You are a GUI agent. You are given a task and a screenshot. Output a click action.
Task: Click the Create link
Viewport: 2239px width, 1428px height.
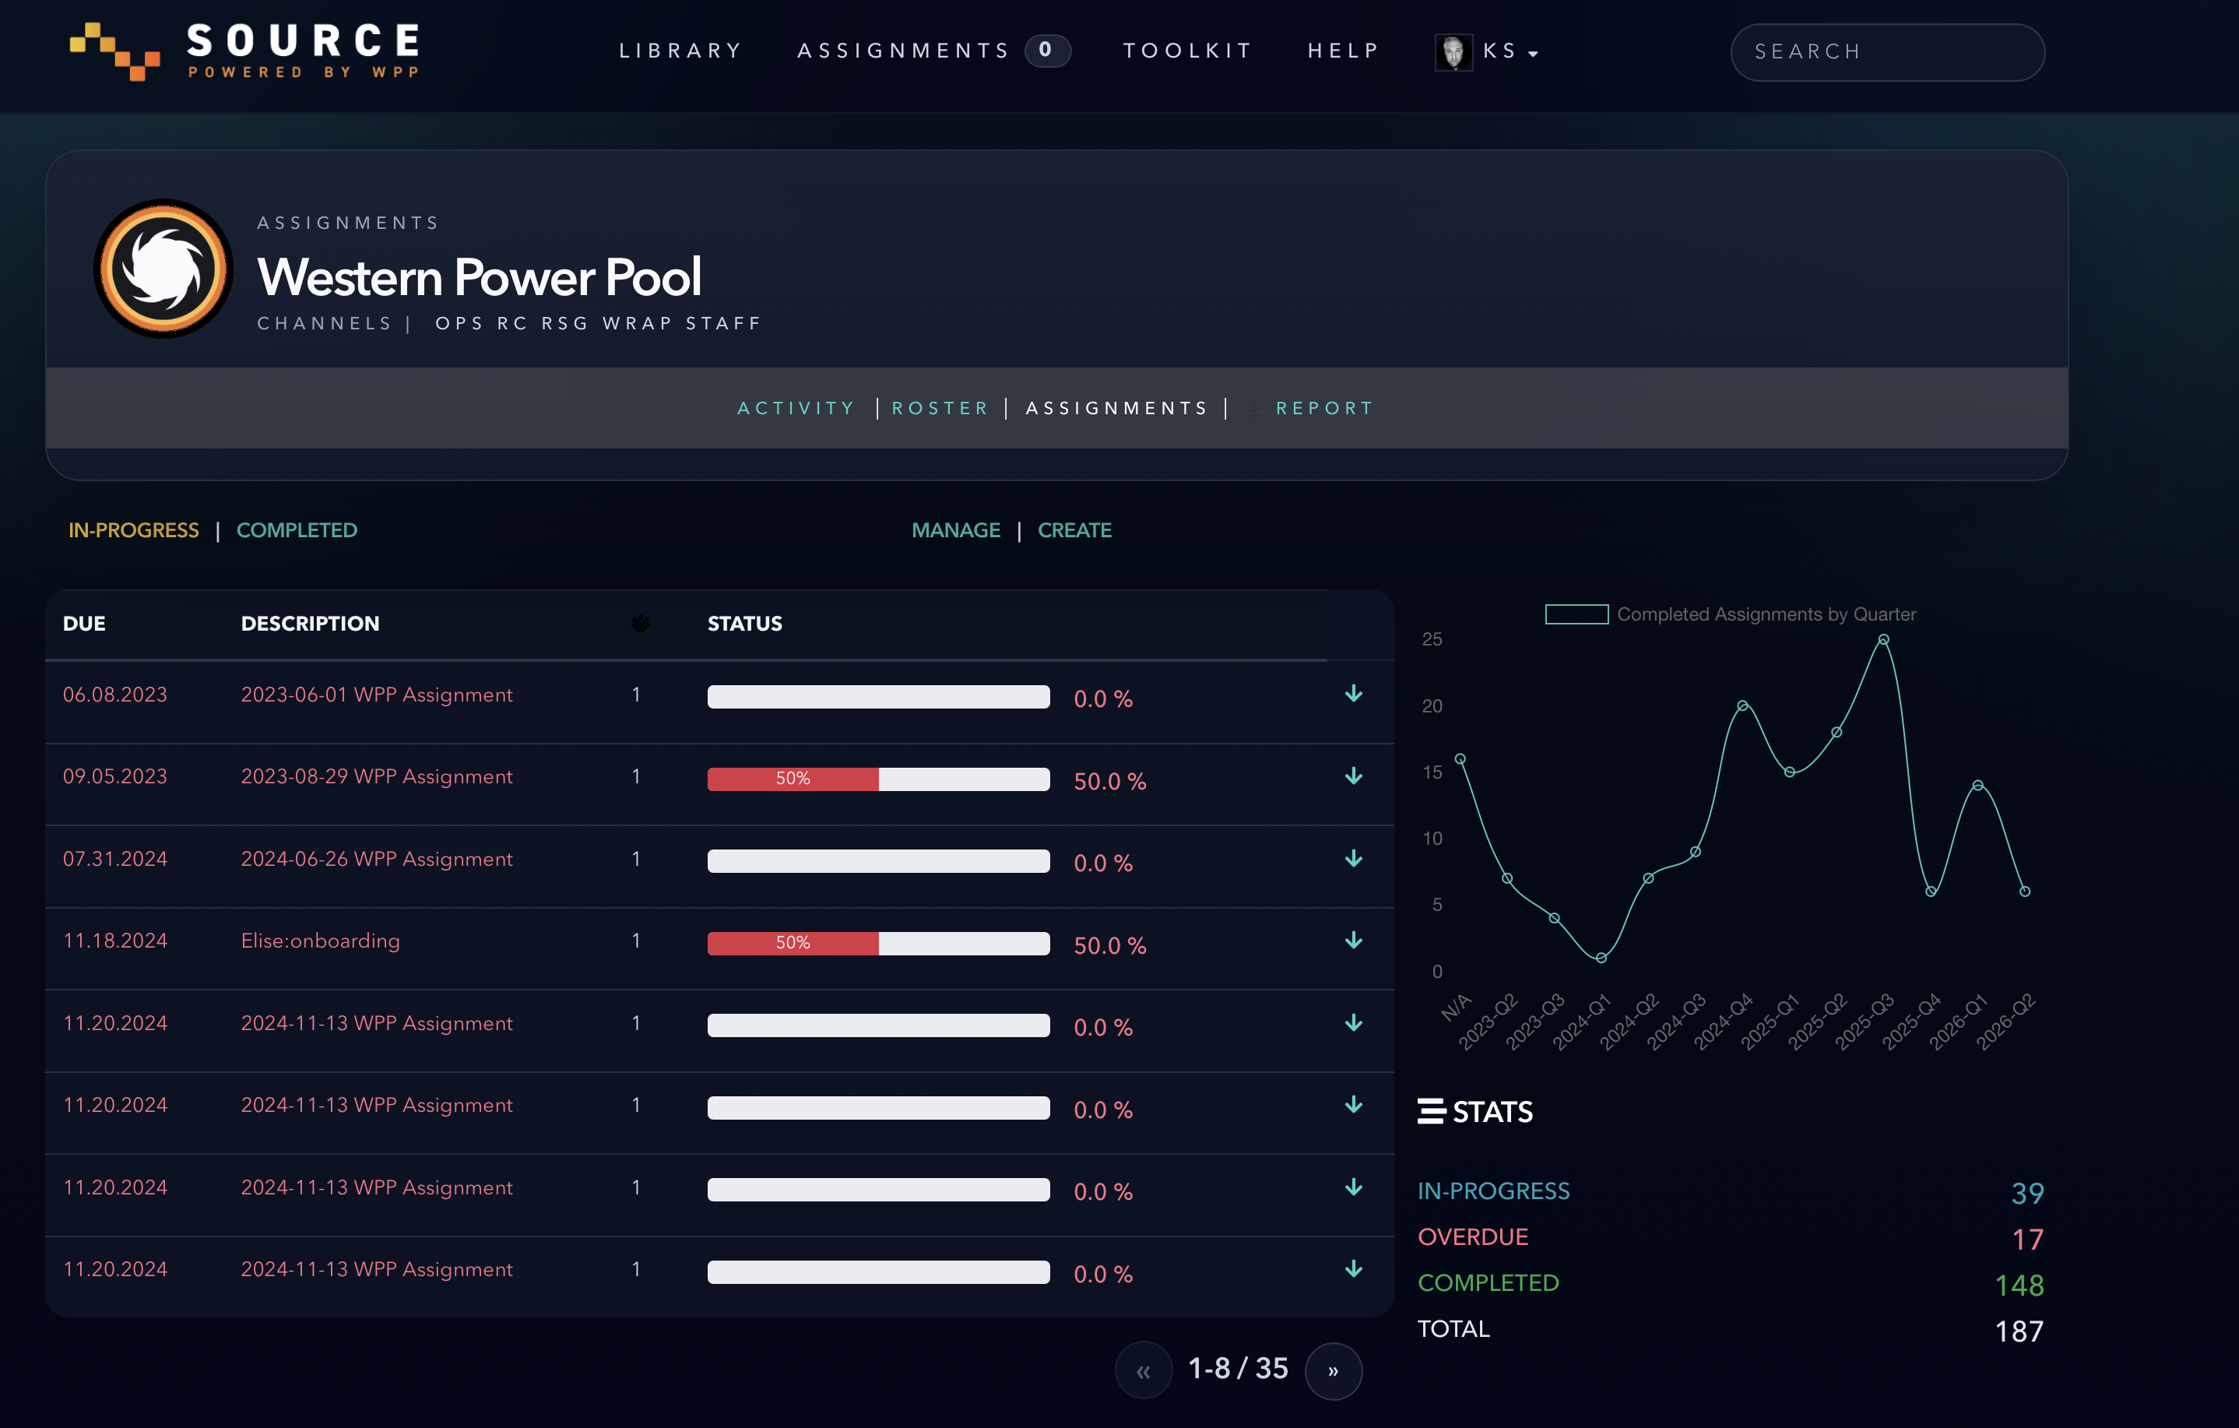pyautogui.click(x=1075, y=530)
